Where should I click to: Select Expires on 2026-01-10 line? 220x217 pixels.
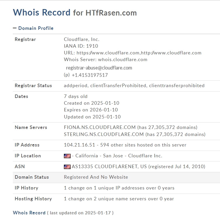[91, 110]
